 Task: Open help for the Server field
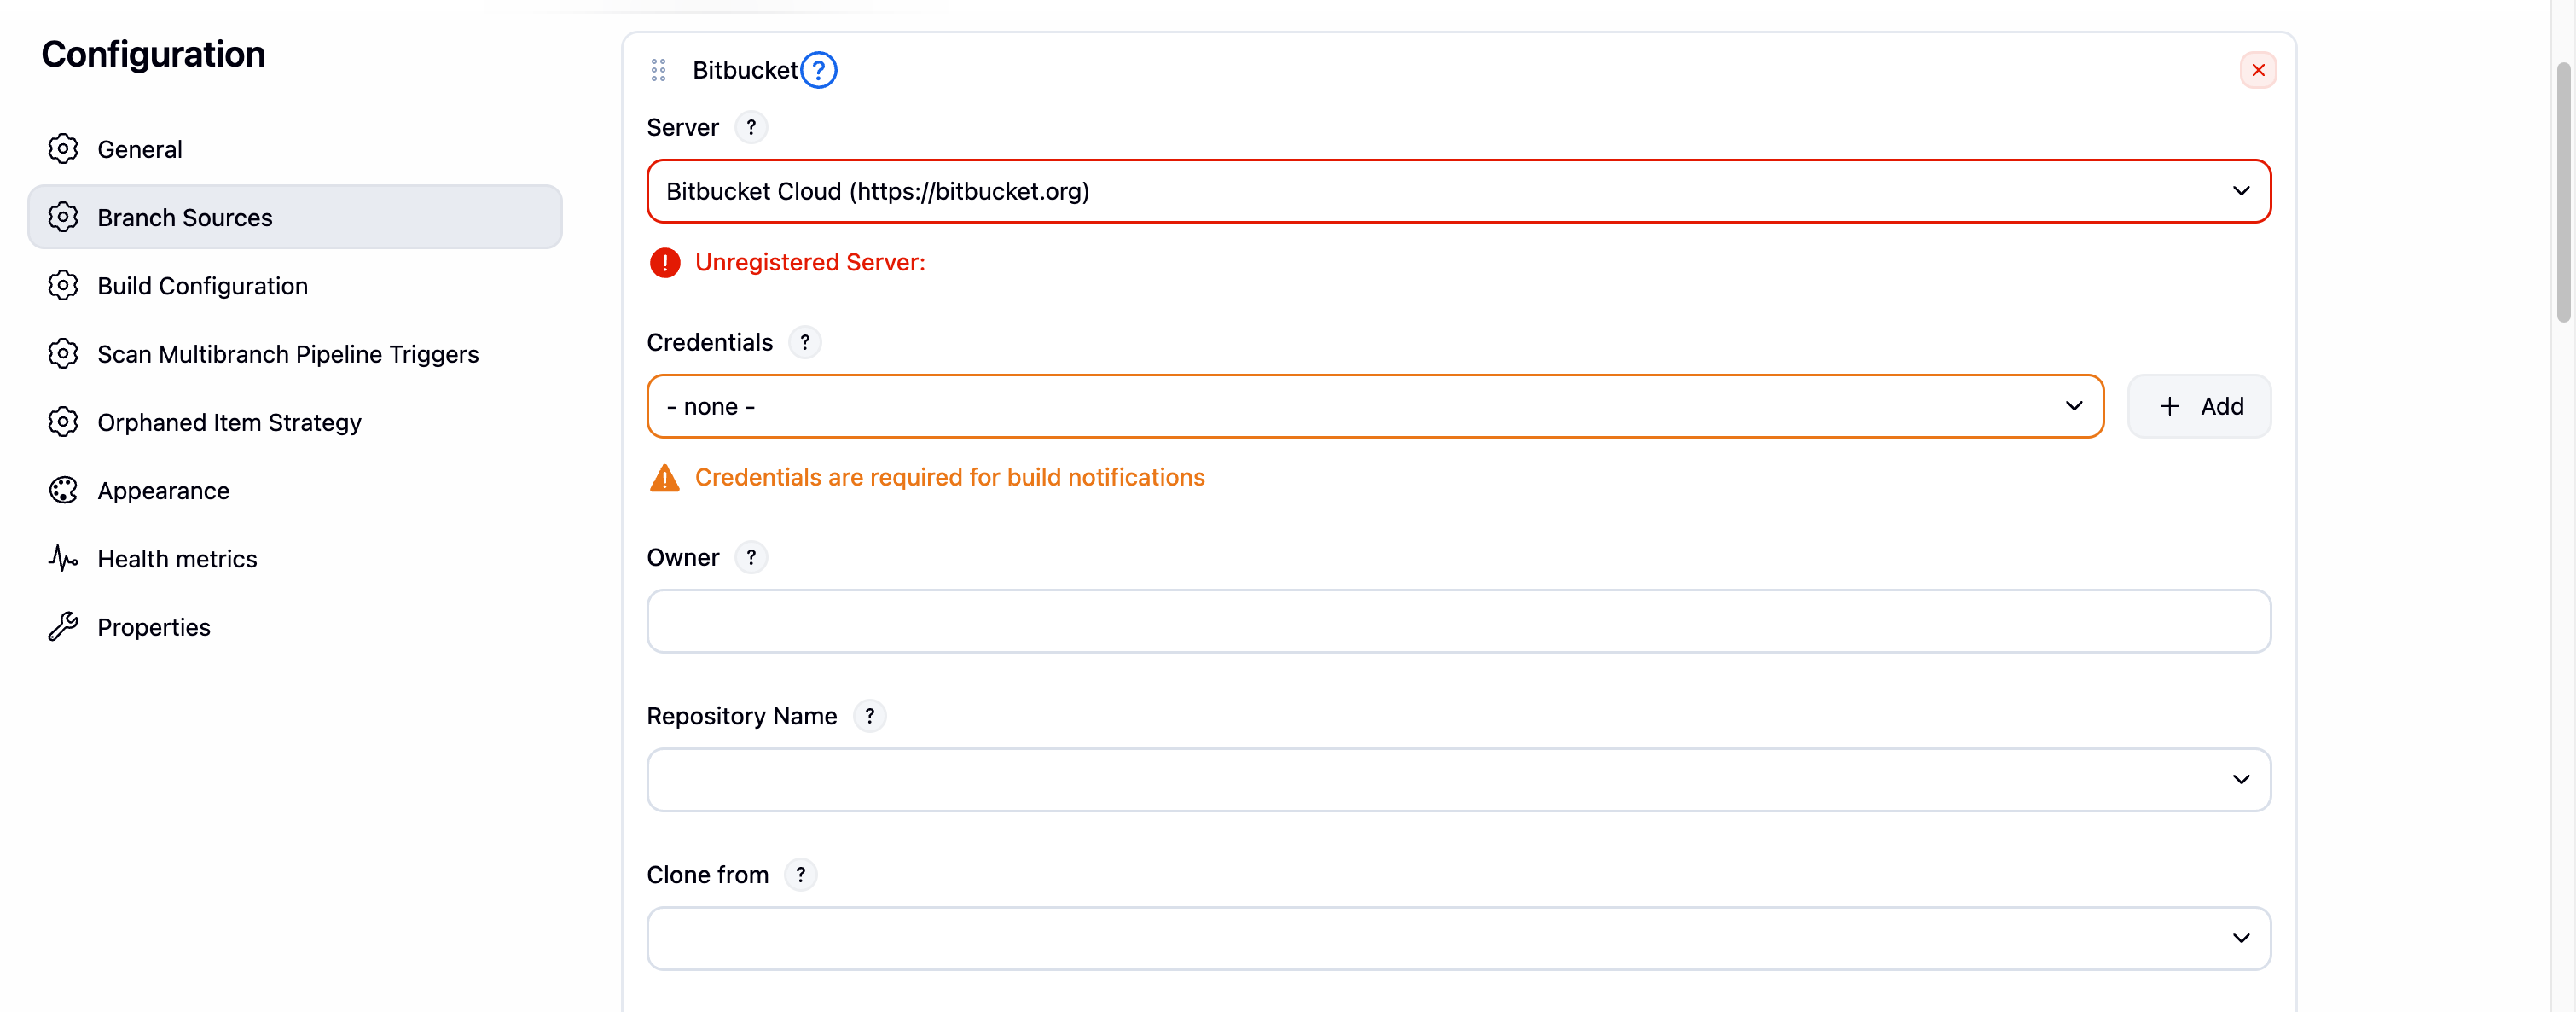coord(751,127)
